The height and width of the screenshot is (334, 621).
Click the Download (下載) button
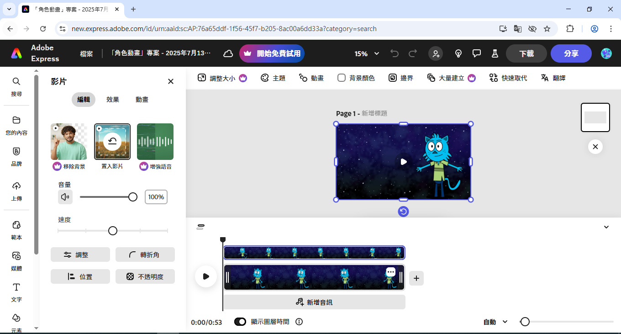click(526, 53)
